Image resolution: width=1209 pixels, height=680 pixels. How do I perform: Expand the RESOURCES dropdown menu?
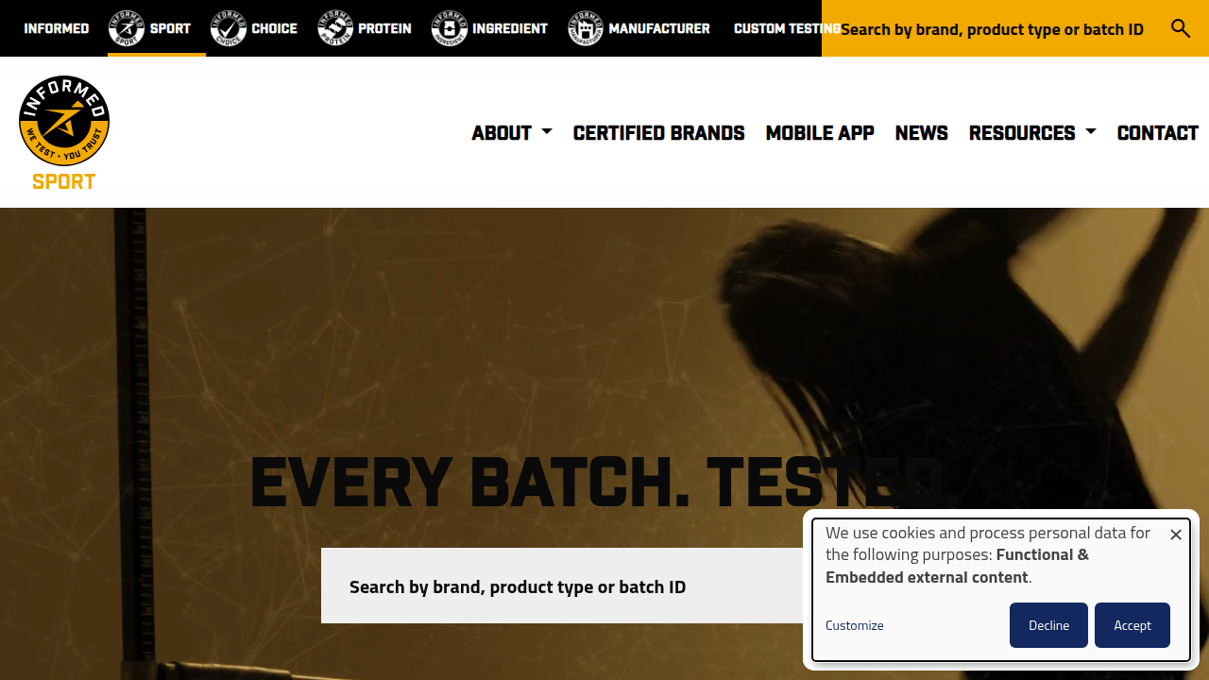(x=1032, y=133)
